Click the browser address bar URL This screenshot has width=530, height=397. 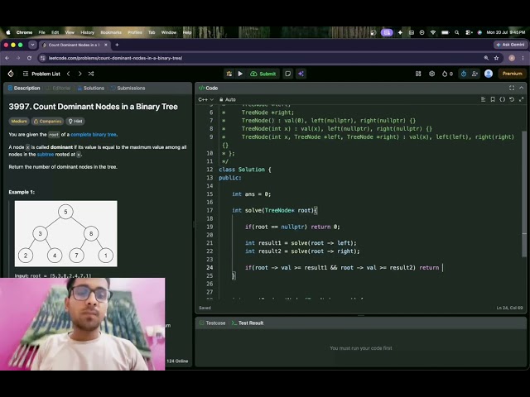coord(115,58)
